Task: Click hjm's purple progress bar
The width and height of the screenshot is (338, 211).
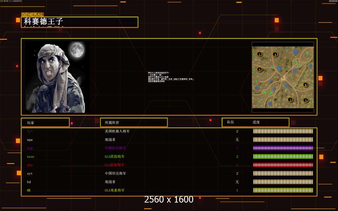Action: [283, 148]
